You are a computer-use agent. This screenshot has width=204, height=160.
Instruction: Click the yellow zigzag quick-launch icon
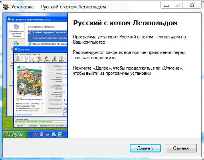(x=36, y=134)
